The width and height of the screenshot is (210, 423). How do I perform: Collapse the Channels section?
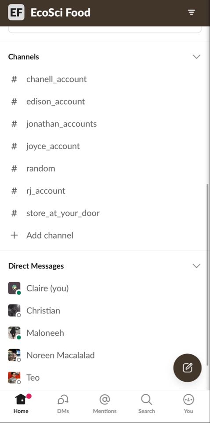196,57
